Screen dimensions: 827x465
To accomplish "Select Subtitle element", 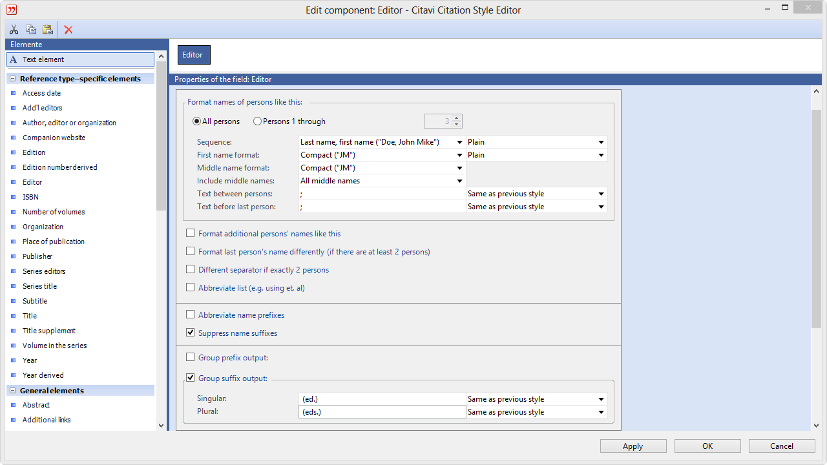I will tap(35, 301).
